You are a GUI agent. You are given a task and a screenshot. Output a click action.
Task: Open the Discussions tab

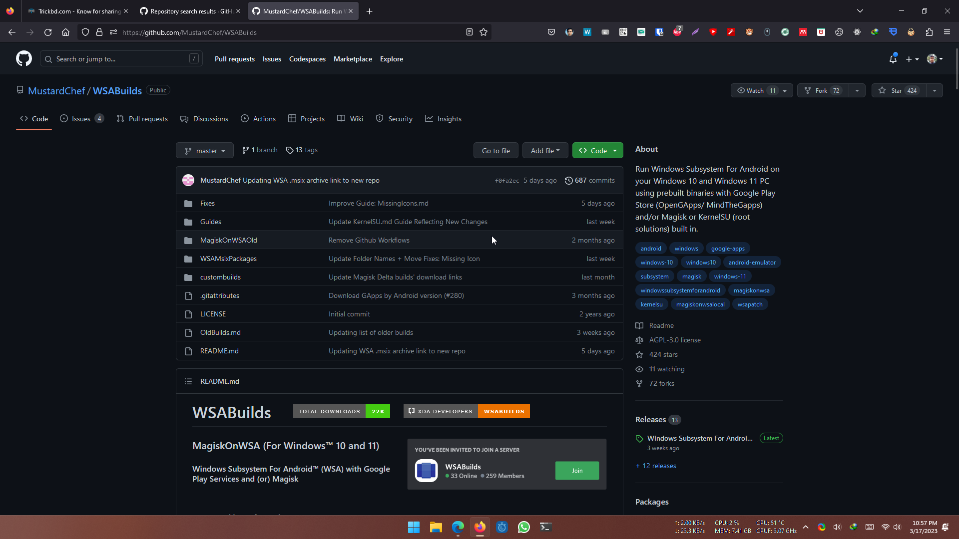click(204, 119)
